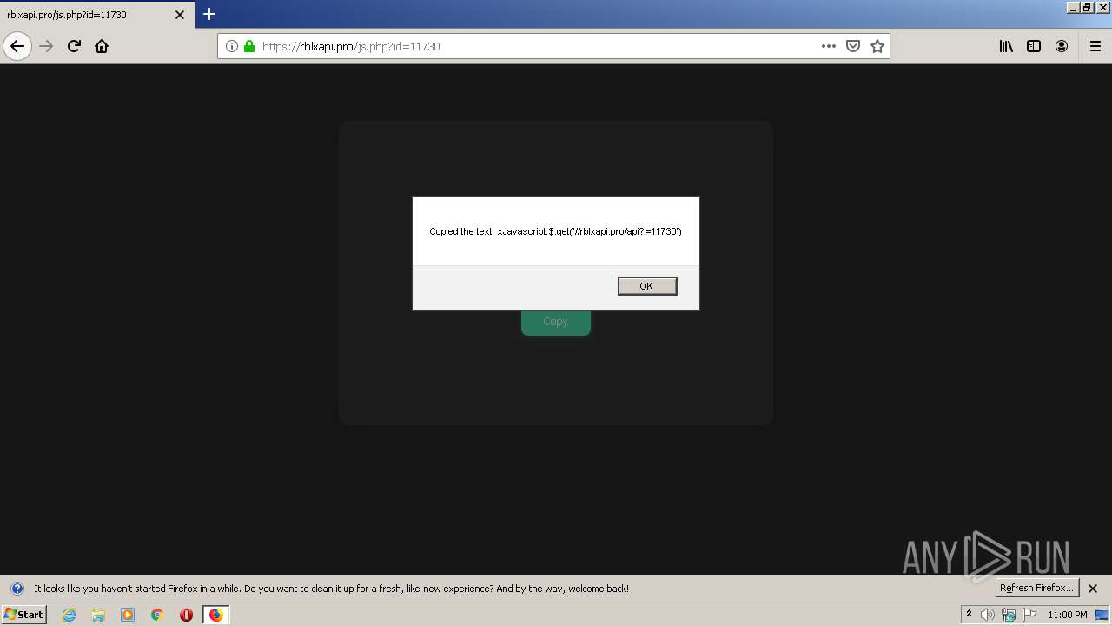This screenshot has height=626, width=1112.
Task: Click the volume speaker tray icon
Action: pos(988,615)
